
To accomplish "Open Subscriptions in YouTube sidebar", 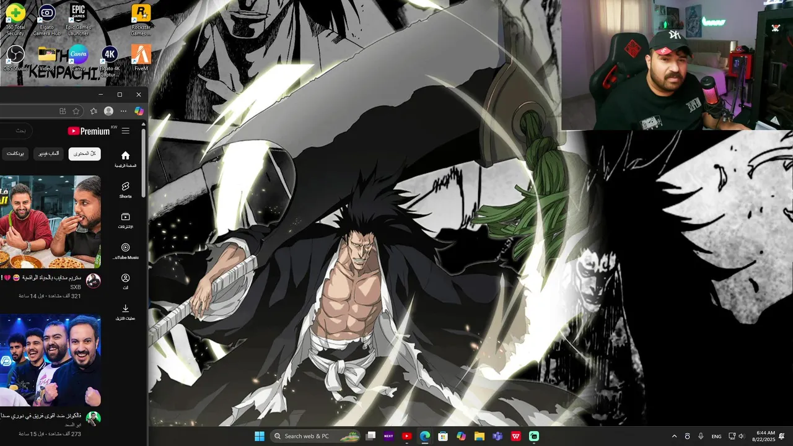I will tap(125, 221).
